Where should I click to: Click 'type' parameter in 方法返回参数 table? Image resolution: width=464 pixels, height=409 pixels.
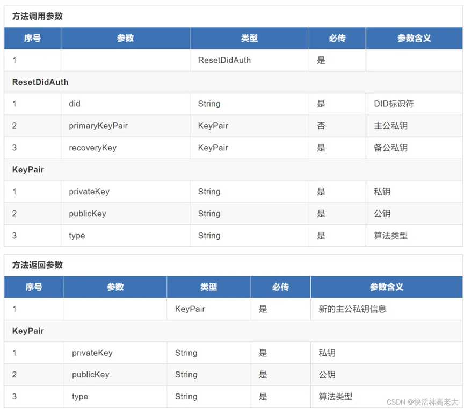[x=80, y=397]
